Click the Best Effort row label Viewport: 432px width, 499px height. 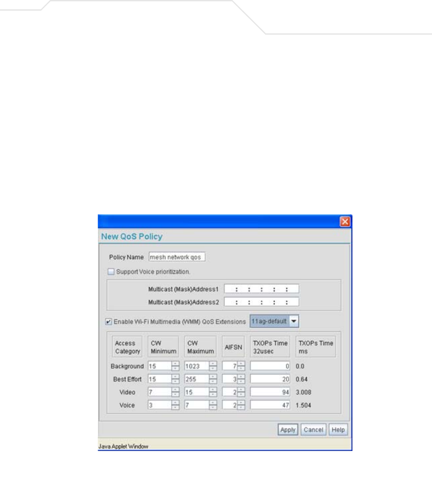[127, 379]
